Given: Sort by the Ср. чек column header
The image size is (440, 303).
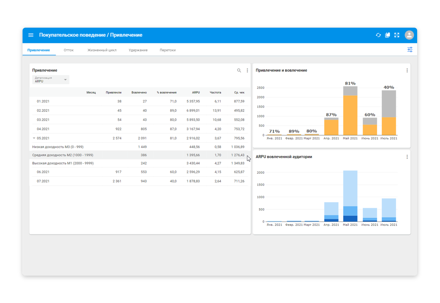Looking at the screenshot, I should pos(239,93).
